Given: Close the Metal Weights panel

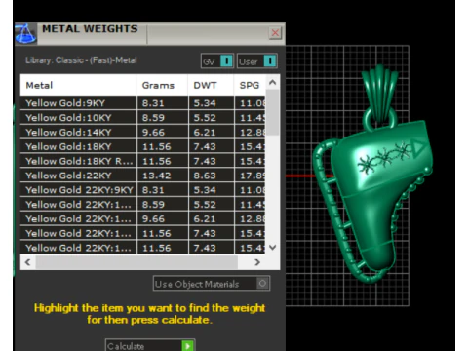Looking at the screenshot, I should pyautogui.click(x=275, y=33).
